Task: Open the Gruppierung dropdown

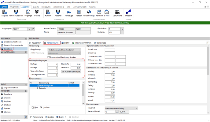Action: click(x=64, y=50)
